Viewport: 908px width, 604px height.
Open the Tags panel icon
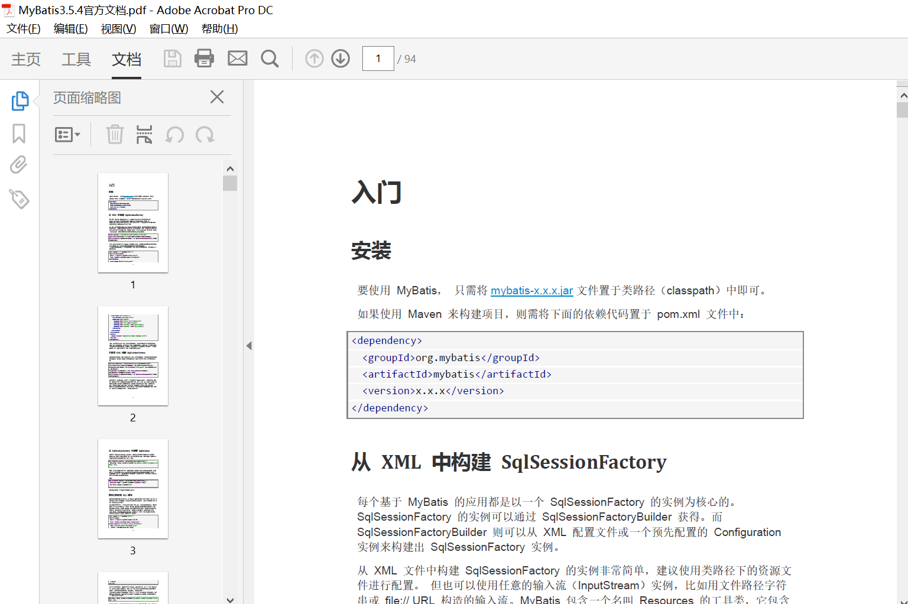click(x=19, y=199)
